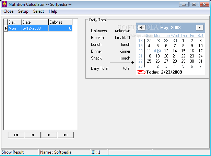Click the Date column header
The height and width of the screenshot is (156, 211).
click(35, 22)
